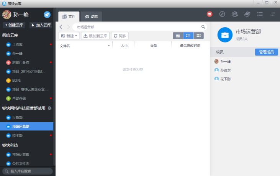
Task: Select highlighted 市场运营部 under 够快网络科技运营部试用
Action: coord(26,126)
